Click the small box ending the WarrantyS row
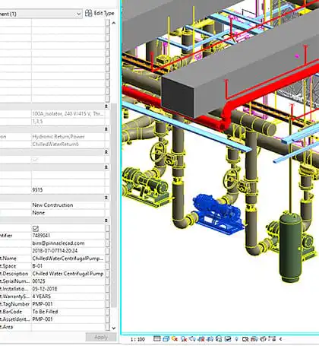The height and width of the screenshot is (346, 319). pyautogui.click(x=107, y=297)
